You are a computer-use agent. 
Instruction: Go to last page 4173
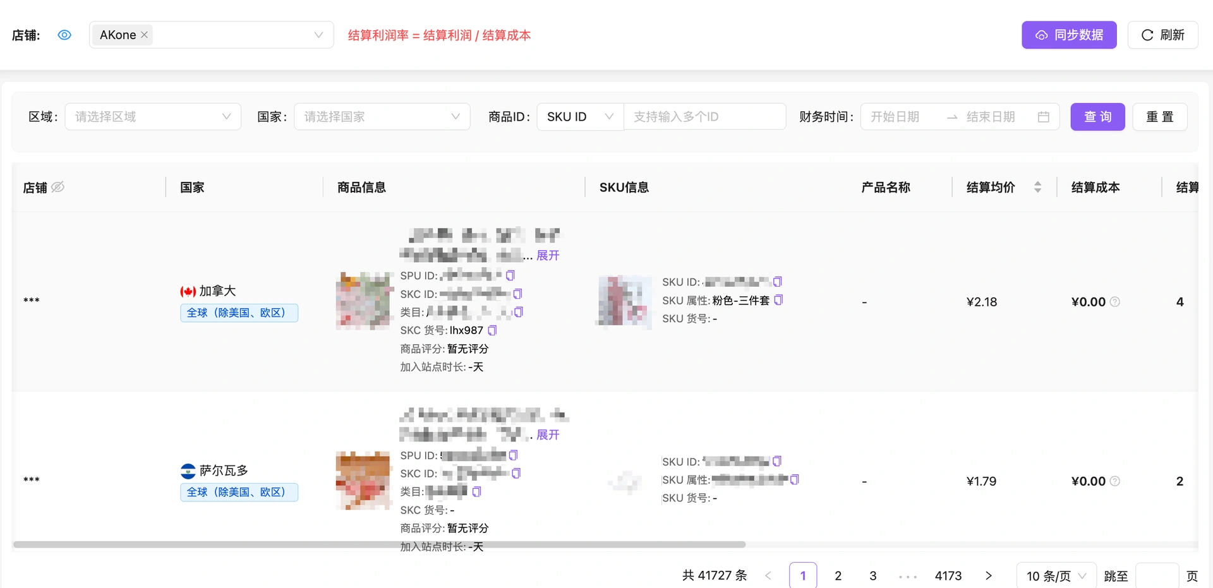(x=948, y=575)
